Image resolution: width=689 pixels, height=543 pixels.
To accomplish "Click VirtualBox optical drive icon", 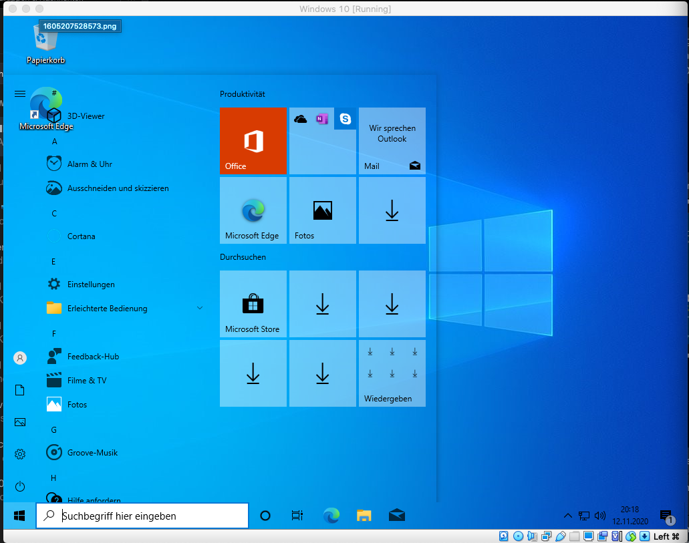I will click(518, 536).
